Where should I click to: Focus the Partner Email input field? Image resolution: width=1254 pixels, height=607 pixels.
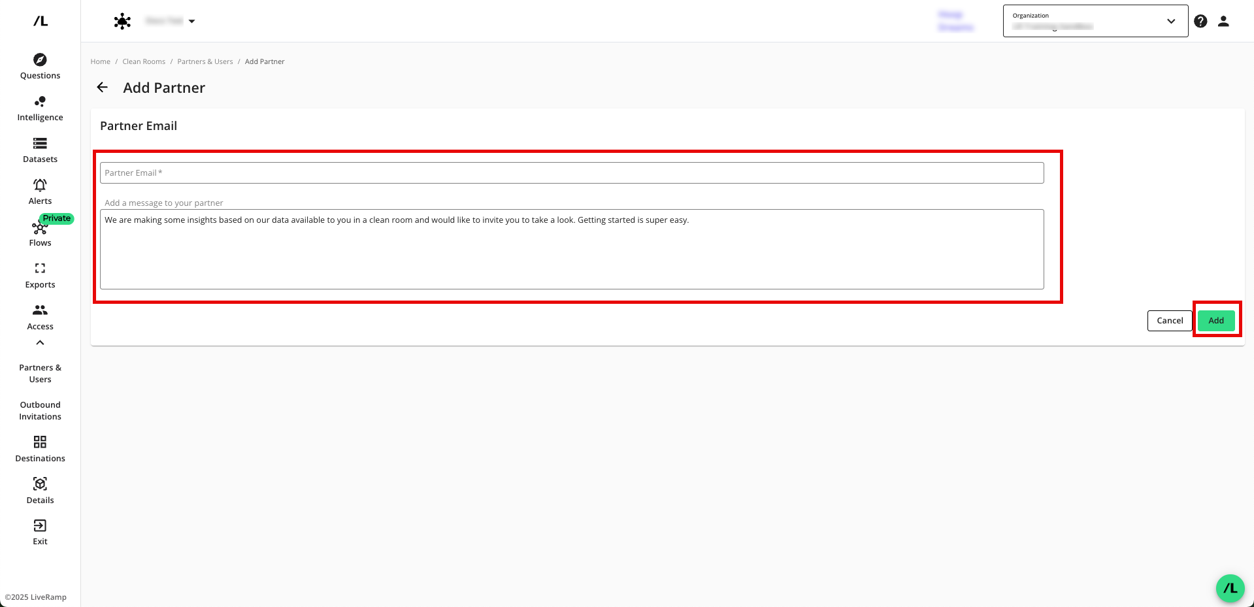pyautogui.click(x=571, y=173)
